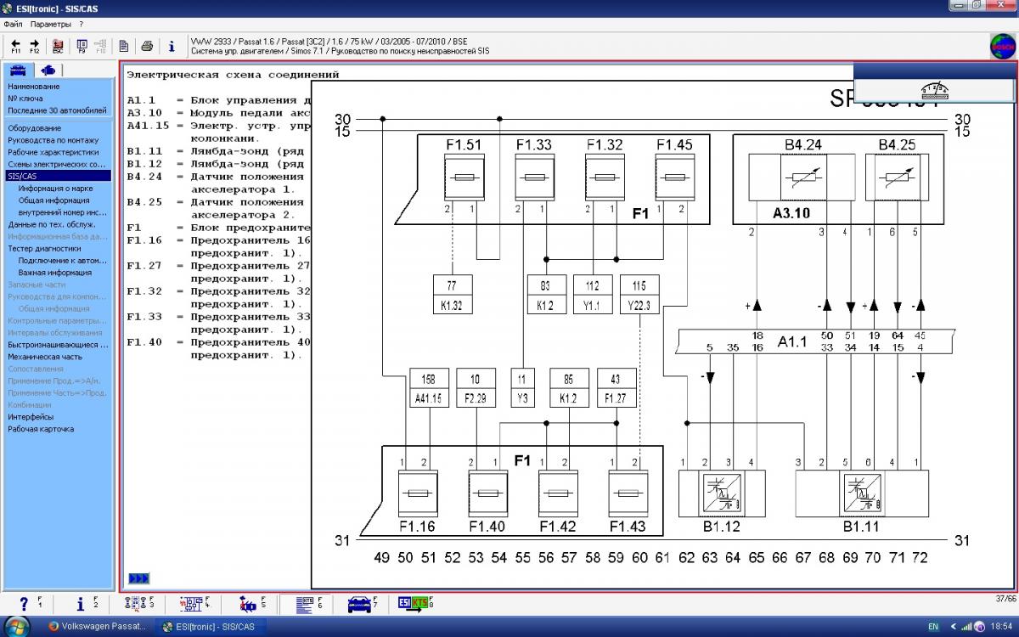Open Общая информация under SIS/CAS
This screenshot has height=637, width=1019.
coord(54,200)
